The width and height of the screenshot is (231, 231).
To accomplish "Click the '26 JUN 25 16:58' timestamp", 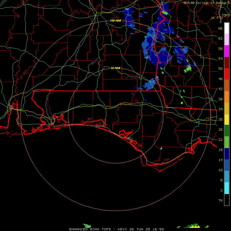I will pos(147,229).
